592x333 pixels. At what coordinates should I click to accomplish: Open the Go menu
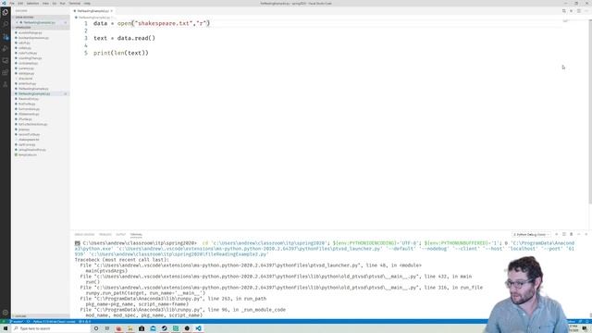click(55, 4)
